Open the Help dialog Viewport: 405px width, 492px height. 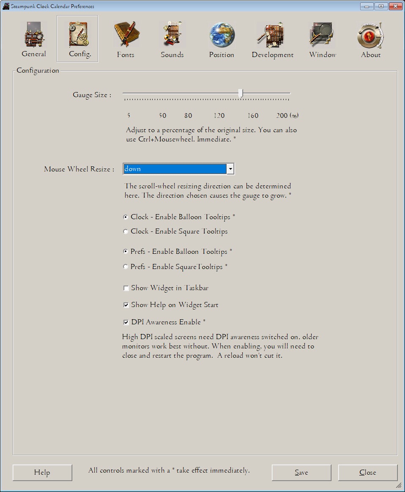pos(42,472)
